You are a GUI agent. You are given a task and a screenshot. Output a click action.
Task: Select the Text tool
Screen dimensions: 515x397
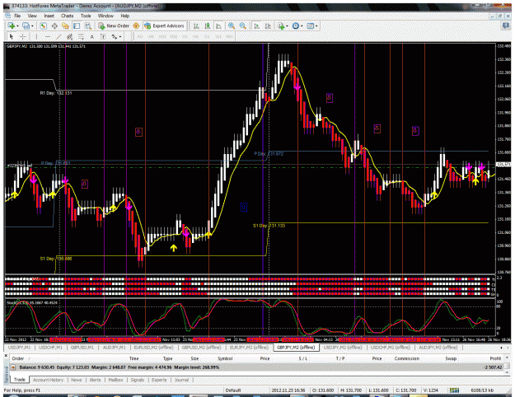click(x=92, y=37)
